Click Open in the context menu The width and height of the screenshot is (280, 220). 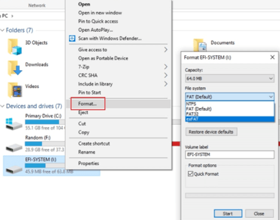coord(84,4)
